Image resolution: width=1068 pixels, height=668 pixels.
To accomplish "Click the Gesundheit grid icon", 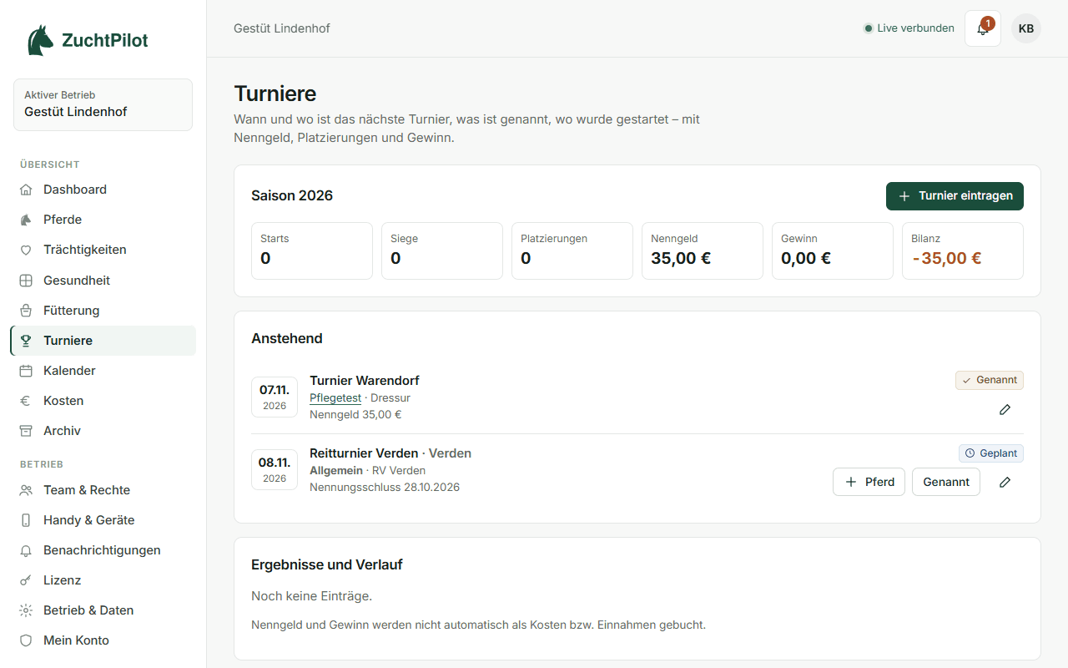I will pos(26,281).
